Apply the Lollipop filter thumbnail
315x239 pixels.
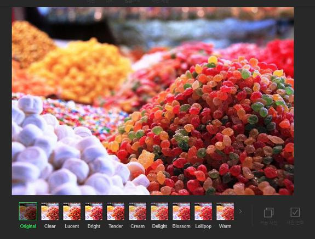(203, 211)
